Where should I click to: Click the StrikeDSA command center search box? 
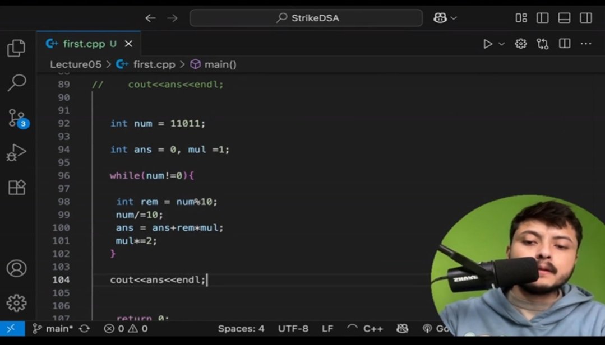pyautogui.click(x=306, y=18)
